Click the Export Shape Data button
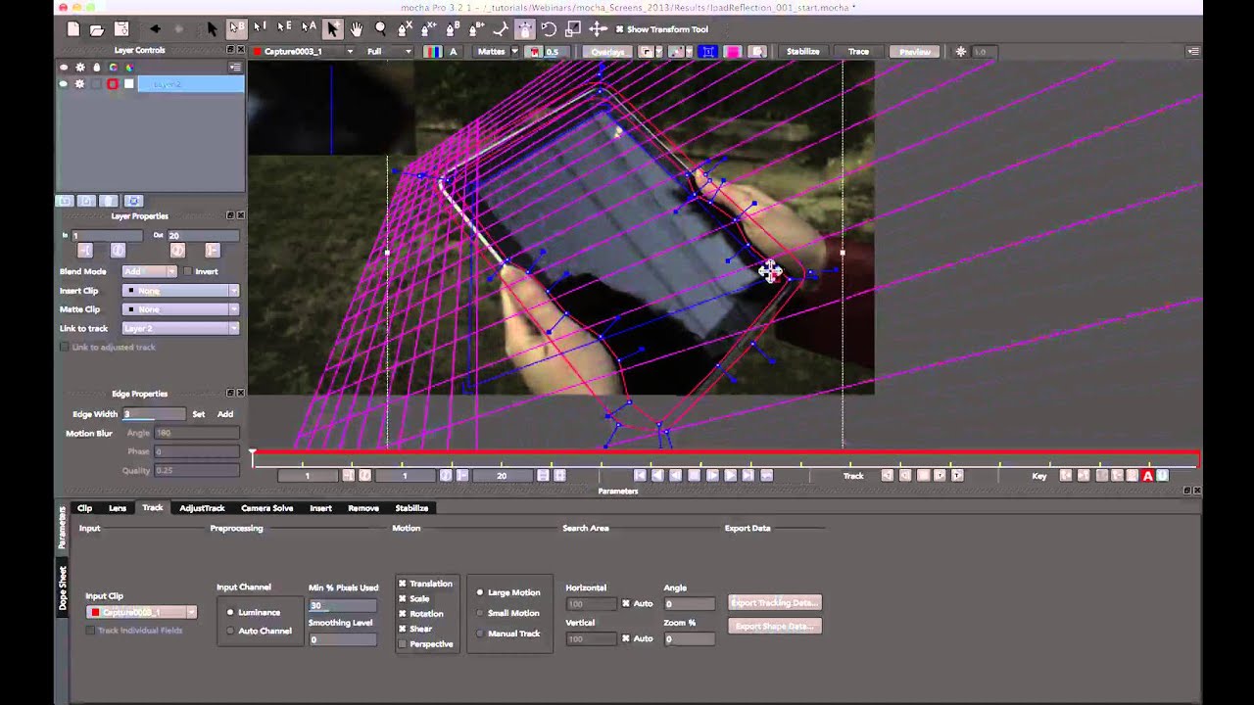 coord(775,627)
